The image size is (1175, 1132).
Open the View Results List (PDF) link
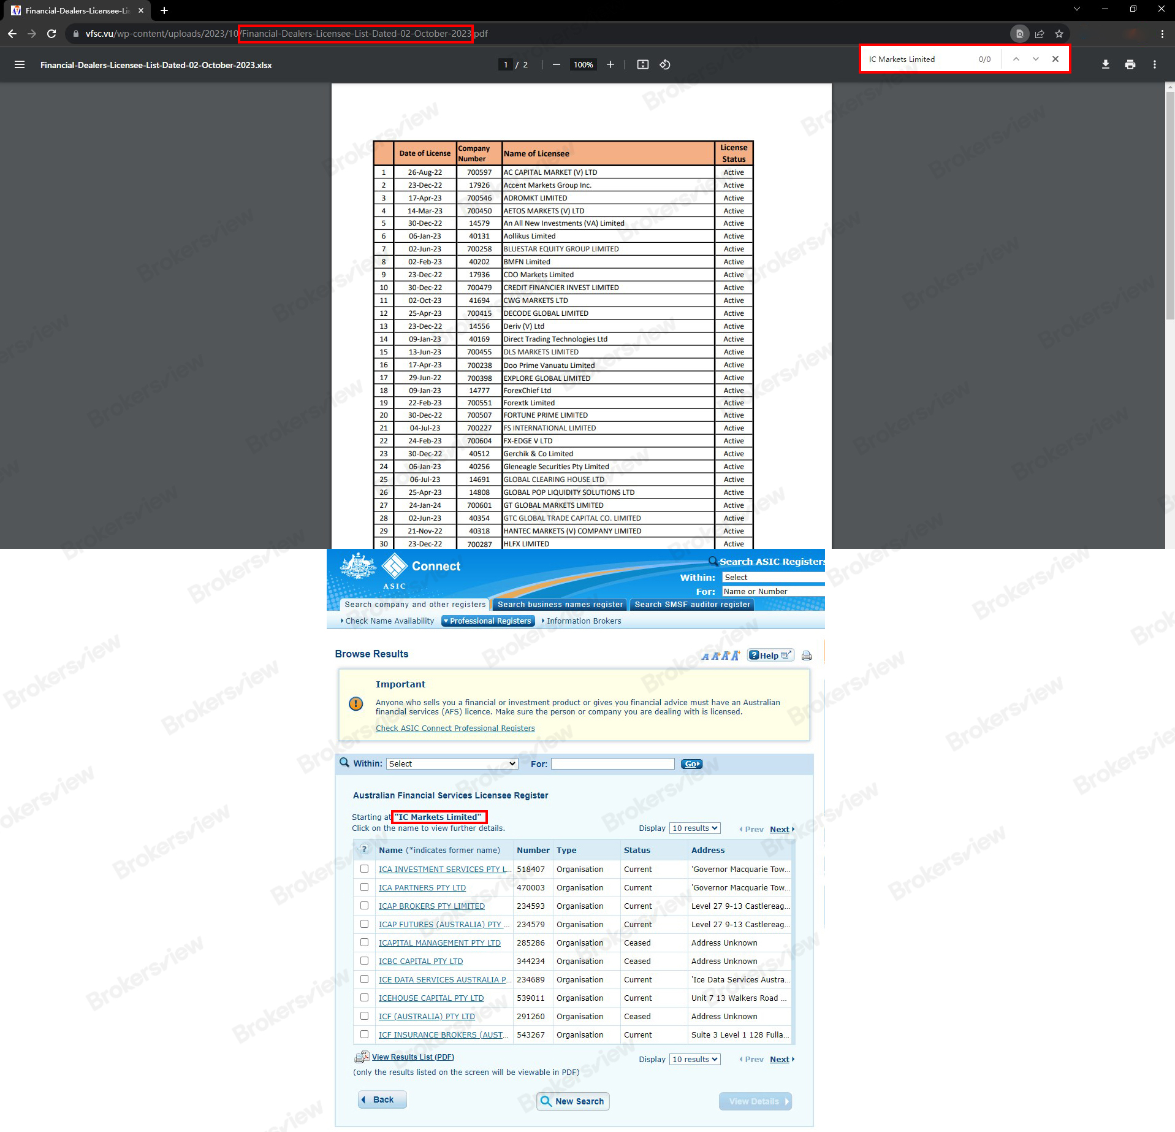coord(413,1057)
